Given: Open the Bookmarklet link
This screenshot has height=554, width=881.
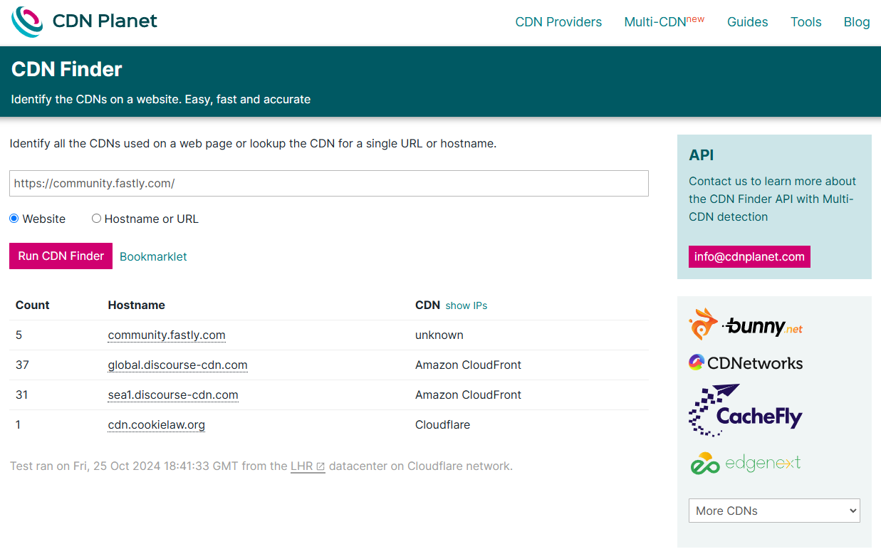Looking at the screenshot, I should 153,256.
